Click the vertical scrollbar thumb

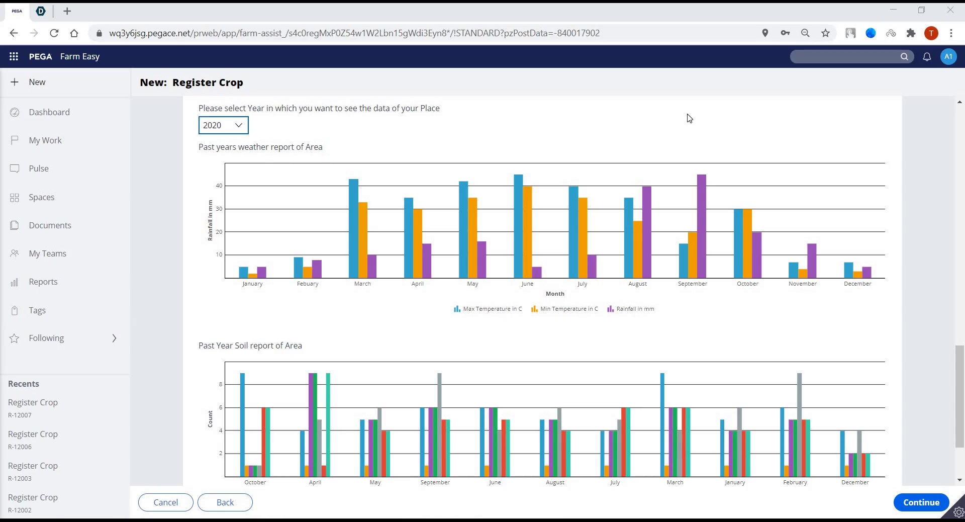point(959,396)
